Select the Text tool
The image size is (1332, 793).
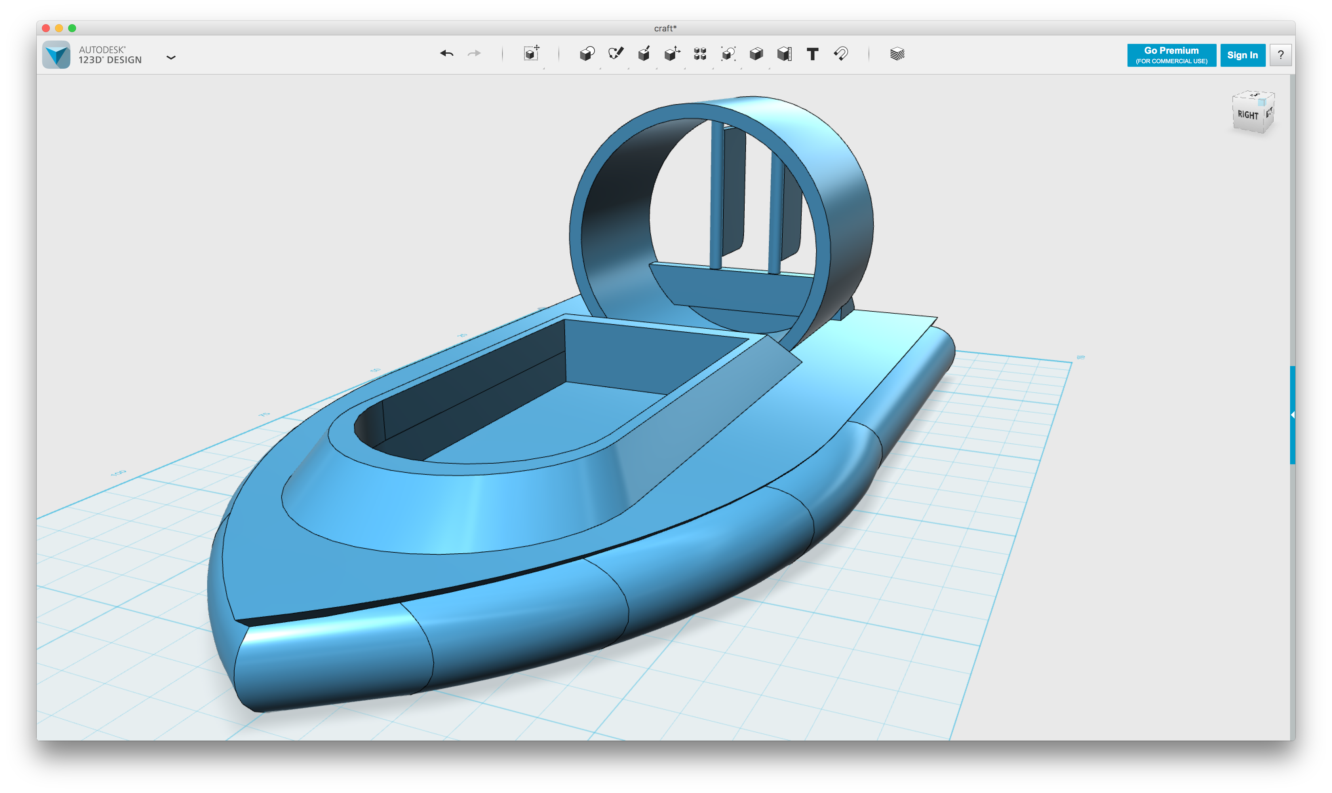pos(812,54)
